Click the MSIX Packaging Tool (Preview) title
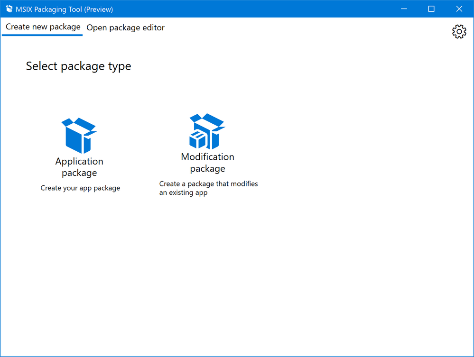474x357 pixels. click(65, 9)
